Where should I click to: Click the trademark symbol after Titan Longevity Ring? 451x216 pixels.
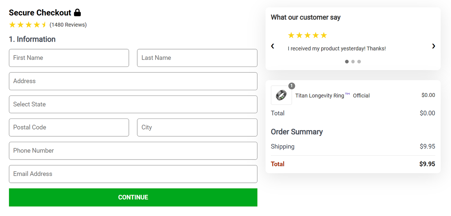[x=348, y=93]
